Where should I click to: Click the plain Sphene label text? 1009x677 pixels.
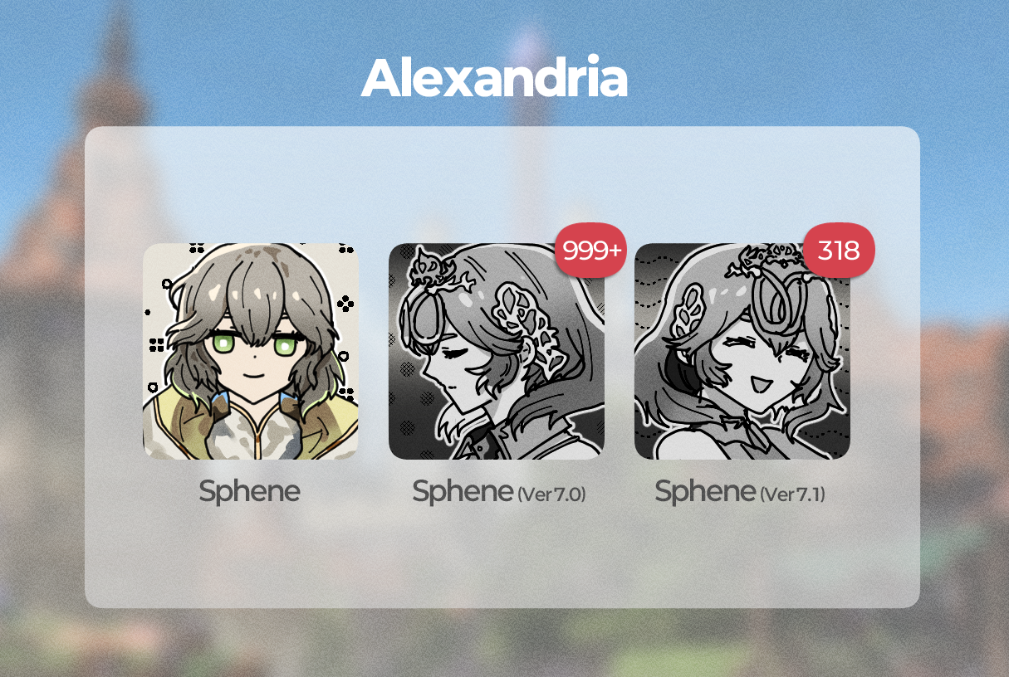[x=249, y=491]
